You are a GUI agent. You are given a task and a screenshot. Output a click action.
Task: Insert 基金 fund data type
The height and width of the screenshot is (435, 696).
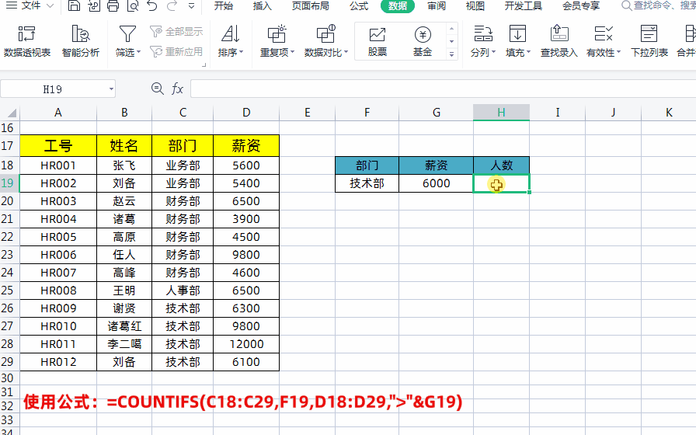coord(423,41)
